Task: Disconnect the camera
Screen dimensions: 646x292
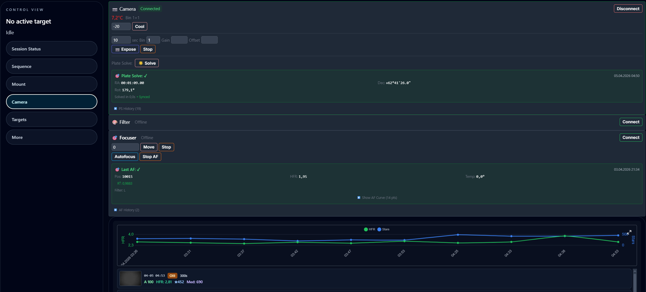Action: [628, 9]
